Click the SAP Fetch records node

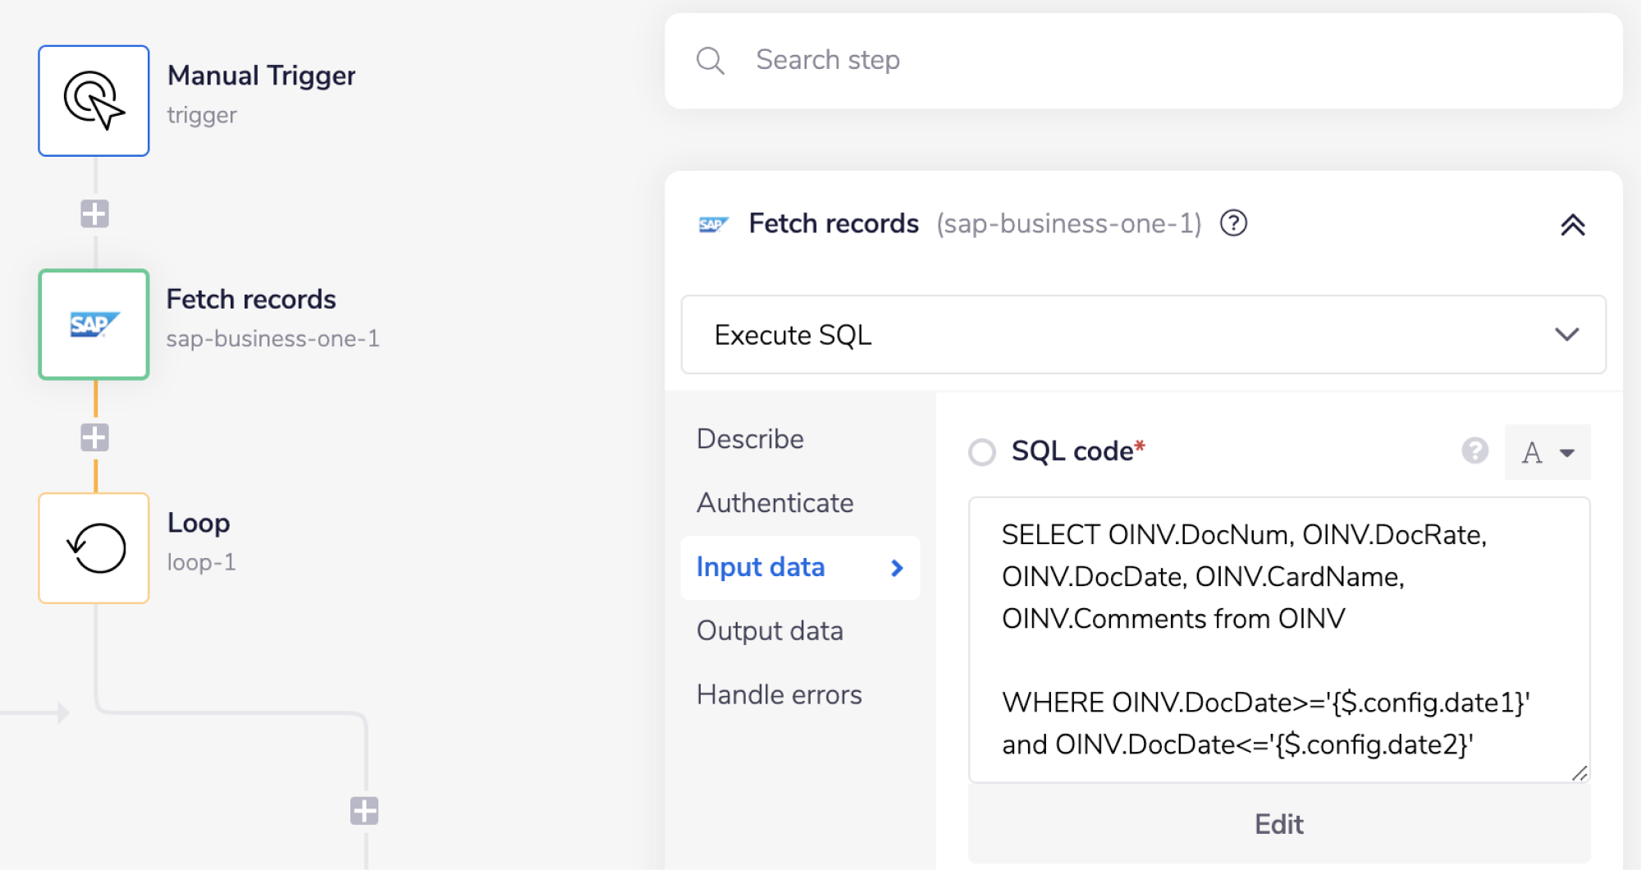[x=94, y=324]
